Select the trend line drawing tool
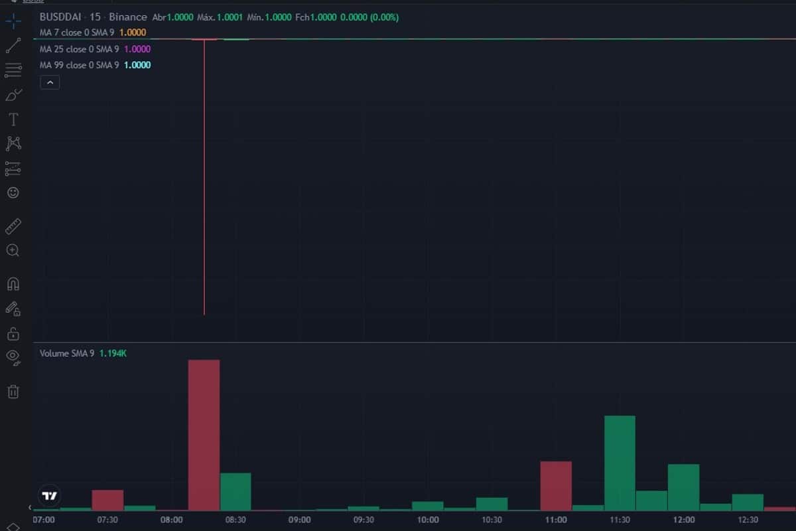 pyautogui.click(x=13, y=46)
